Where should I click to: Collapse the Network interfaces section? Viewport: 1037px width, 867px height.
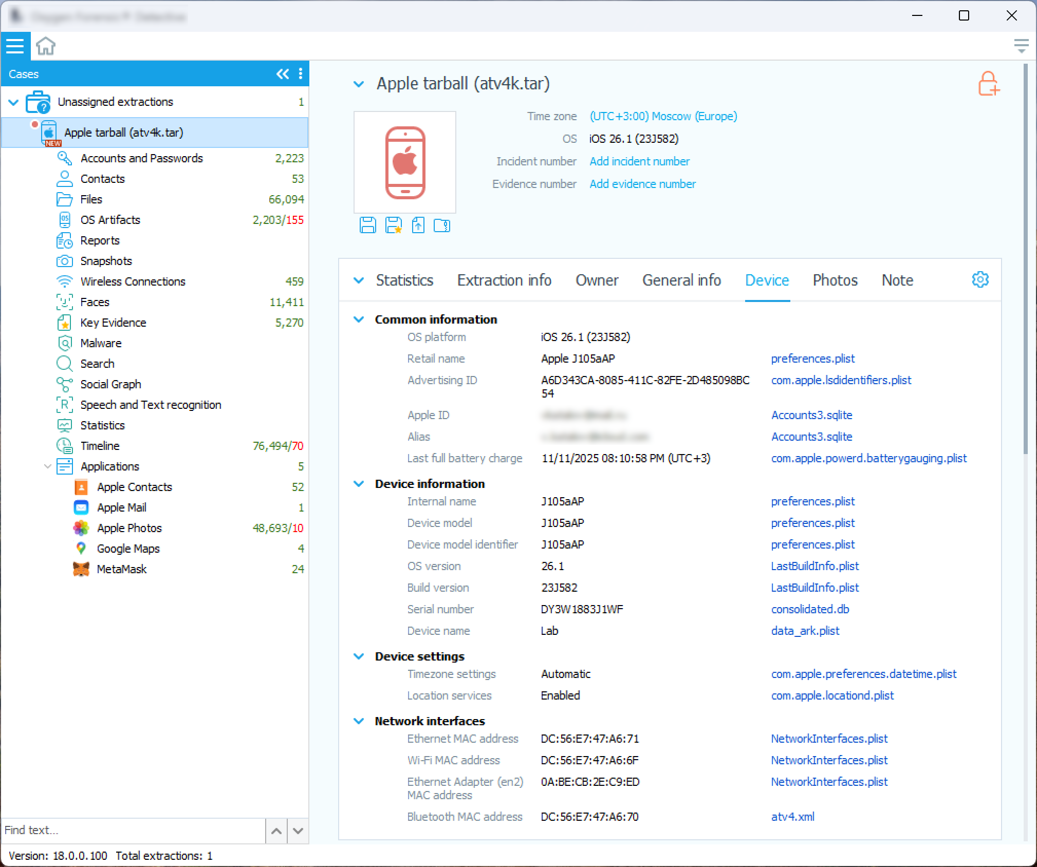click(359, 721)
